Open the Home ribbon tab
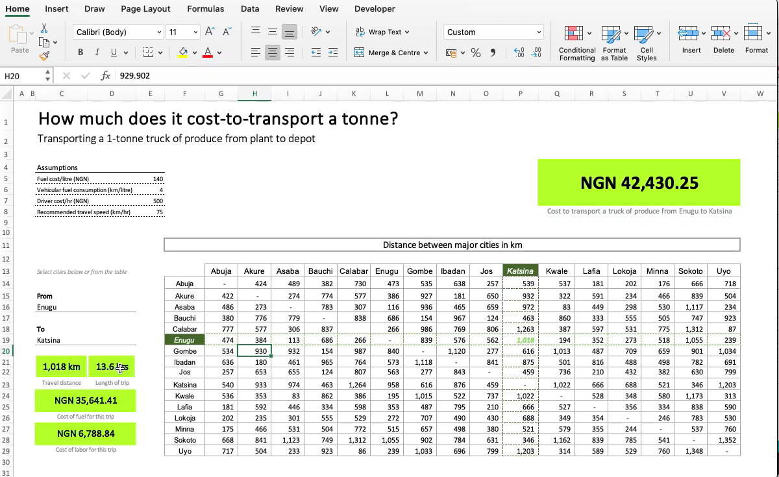Screen dimensions: 779x477 [x=18, y=9]
